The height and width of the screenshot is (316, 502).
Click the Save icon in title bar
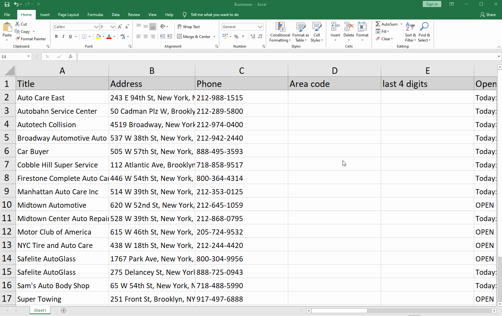(x=7, y=4)
